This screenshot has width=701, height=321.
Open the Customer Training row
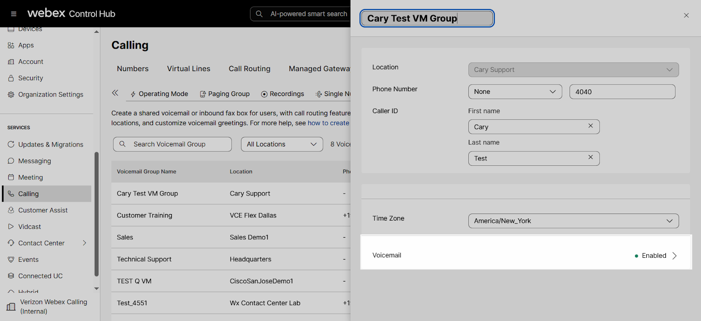pyautogui.click(x=231, y=215)
